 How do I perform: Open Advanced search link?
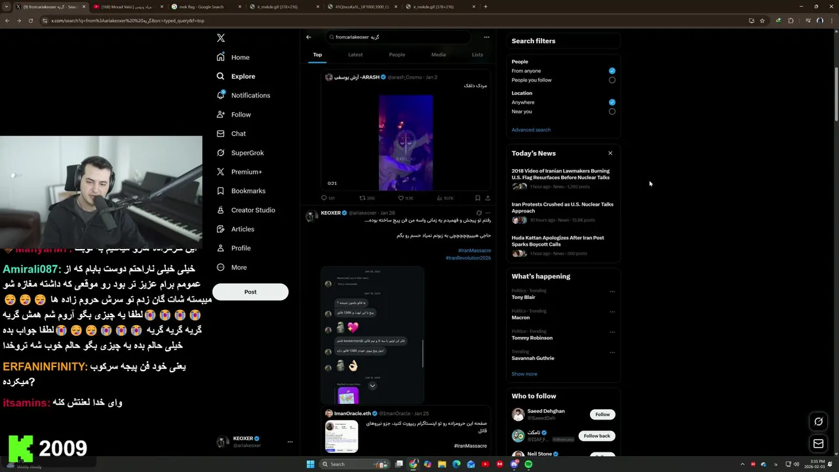click(x=531, y=130)
